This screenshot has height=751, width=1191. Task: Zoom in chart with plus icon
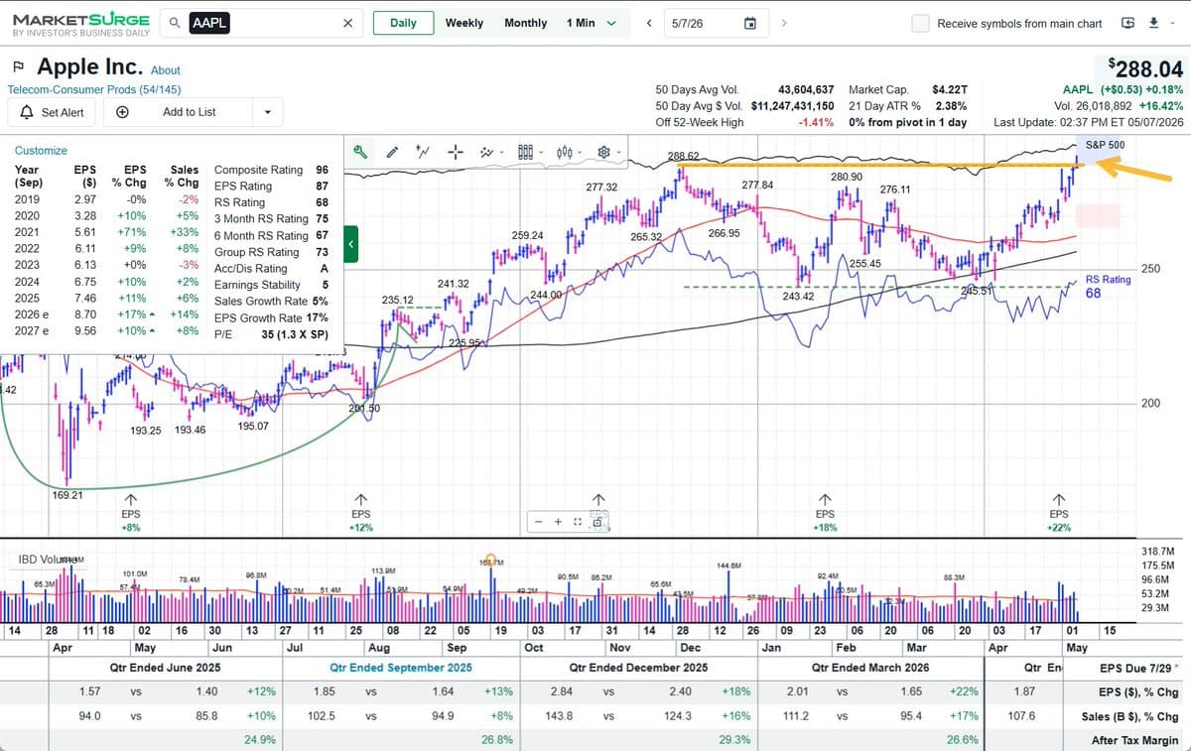pos(558,521)
